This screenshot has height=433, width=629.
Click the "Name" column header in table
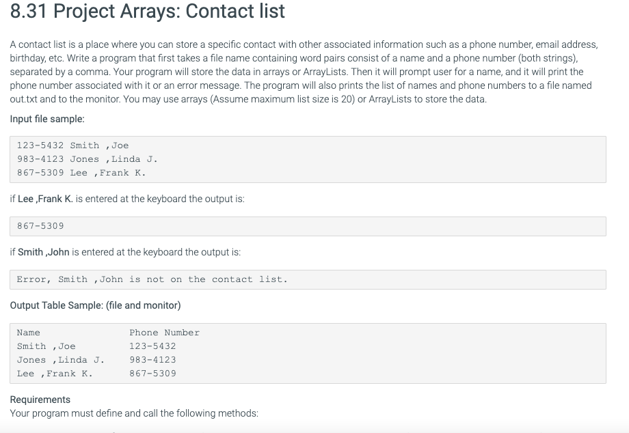[x=28, y=333]
